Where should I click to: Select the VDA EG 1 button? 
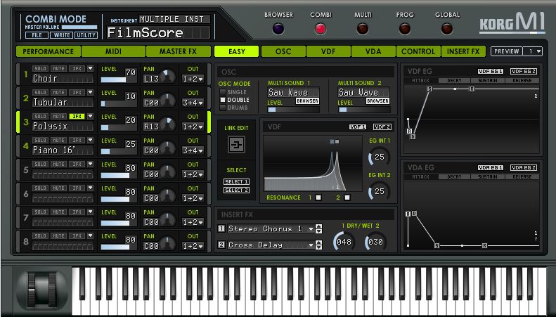[491, 168]
